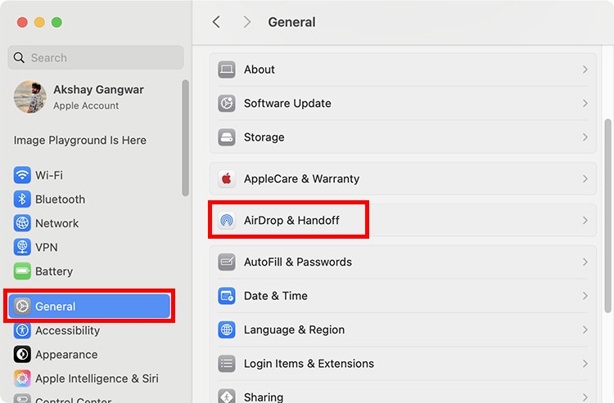This screenshot has height=403, width=614.
Task: Click the Accessibility sidebar icon
Action: pyautogui.click(x=22, y=331)
